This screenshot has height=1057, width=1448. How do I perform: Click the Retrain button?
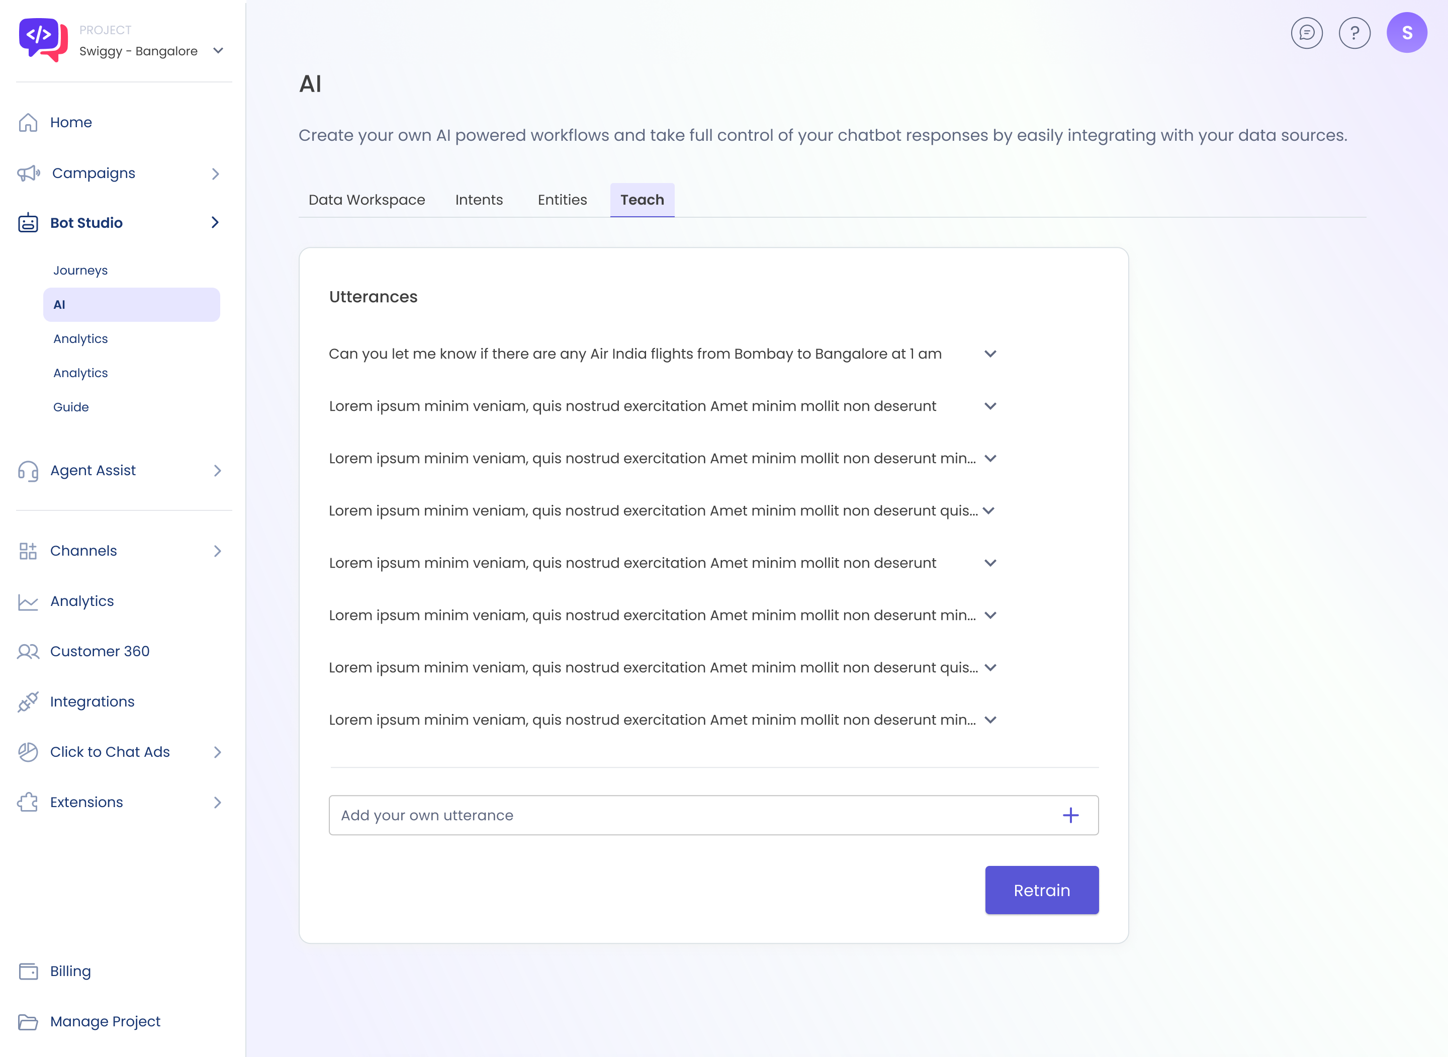(x=1042, y=890)
